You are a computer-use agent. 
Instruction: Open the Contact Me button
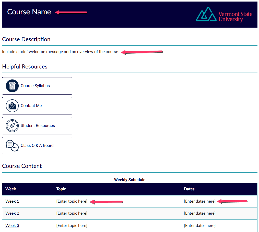click(37, 106)
